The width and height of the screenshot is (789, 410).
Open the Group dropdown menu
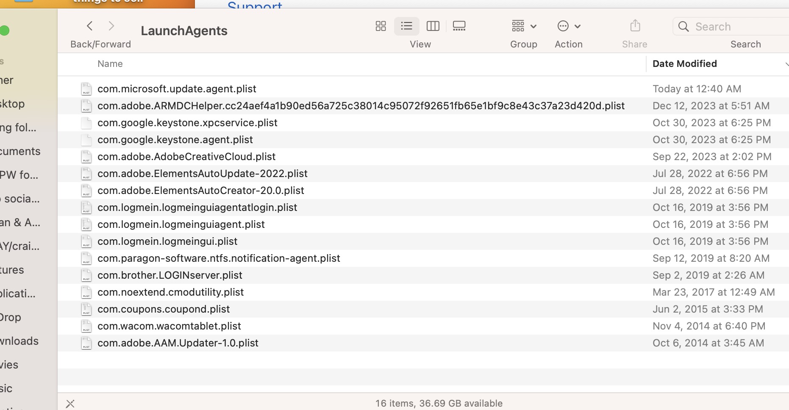click(x=524, y=26)
